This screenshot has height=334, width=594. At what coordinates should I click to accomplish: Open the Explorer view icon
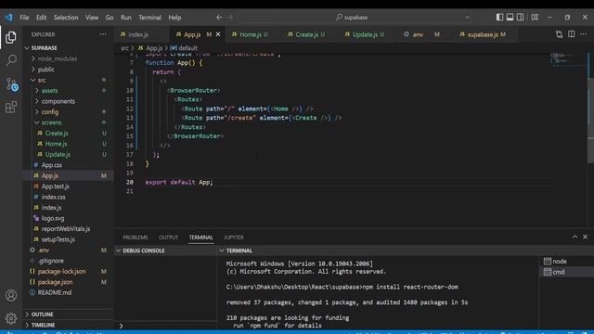pyautogui.click(x=11, y=37)
